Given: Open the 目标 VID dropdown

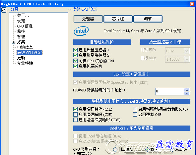Looking at the screenshot, I should [x=187, y=59].
